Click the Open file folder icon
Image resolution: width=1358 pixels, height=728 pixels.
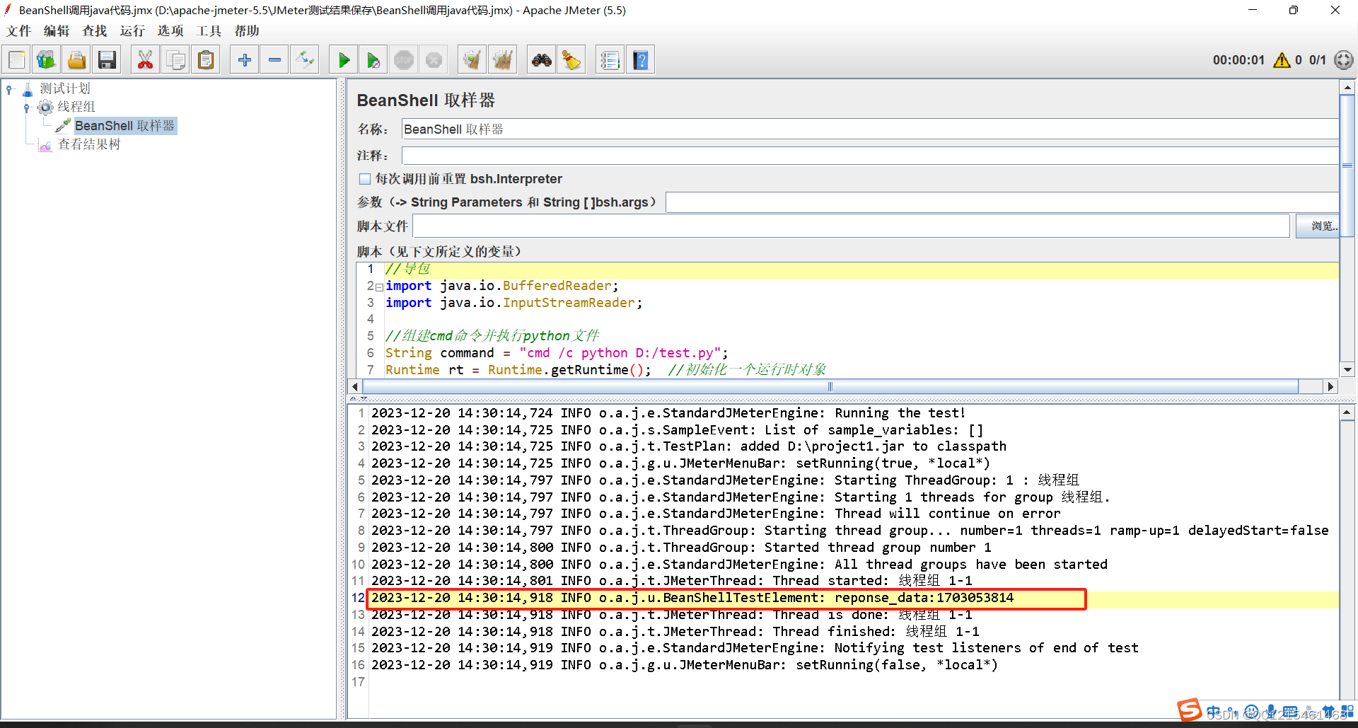pos(76,60)
